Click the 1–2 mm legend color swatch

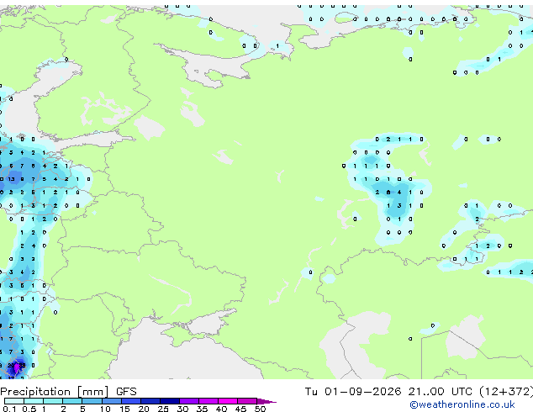click(x=53, y=401)
